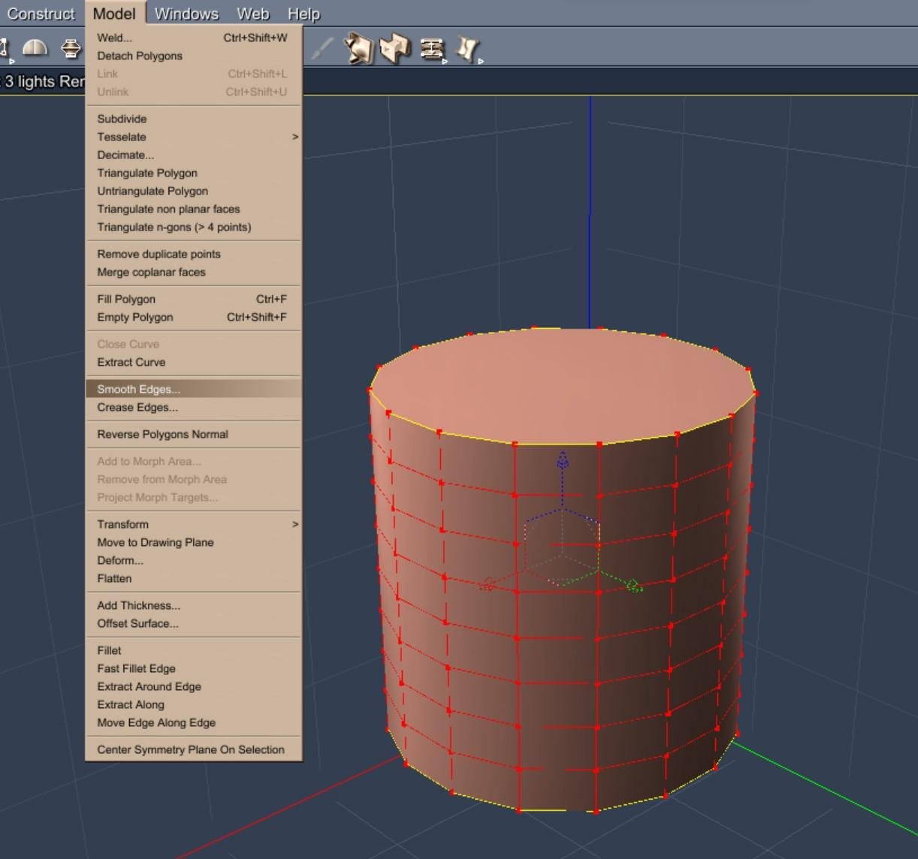The image size is (918, 859).
Task: Choose Weld... from the Model menu
Action: click(x=194, y=38)
